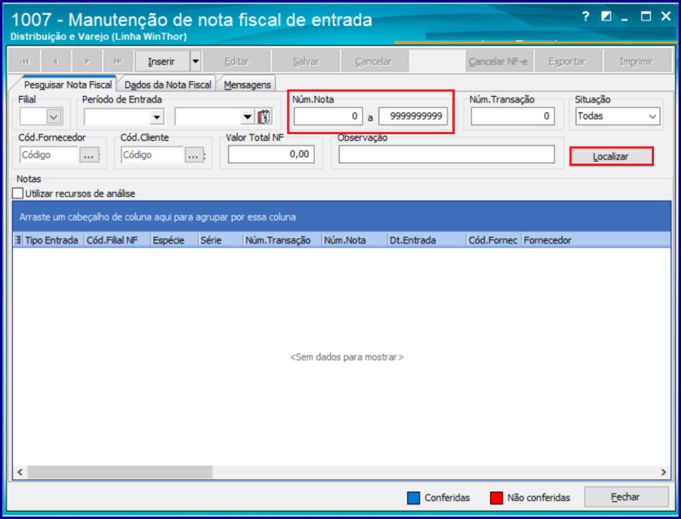Click the red Não conferidas color swatch
Viewport: 681px width, 519px height.
click(x=496, y=498)
